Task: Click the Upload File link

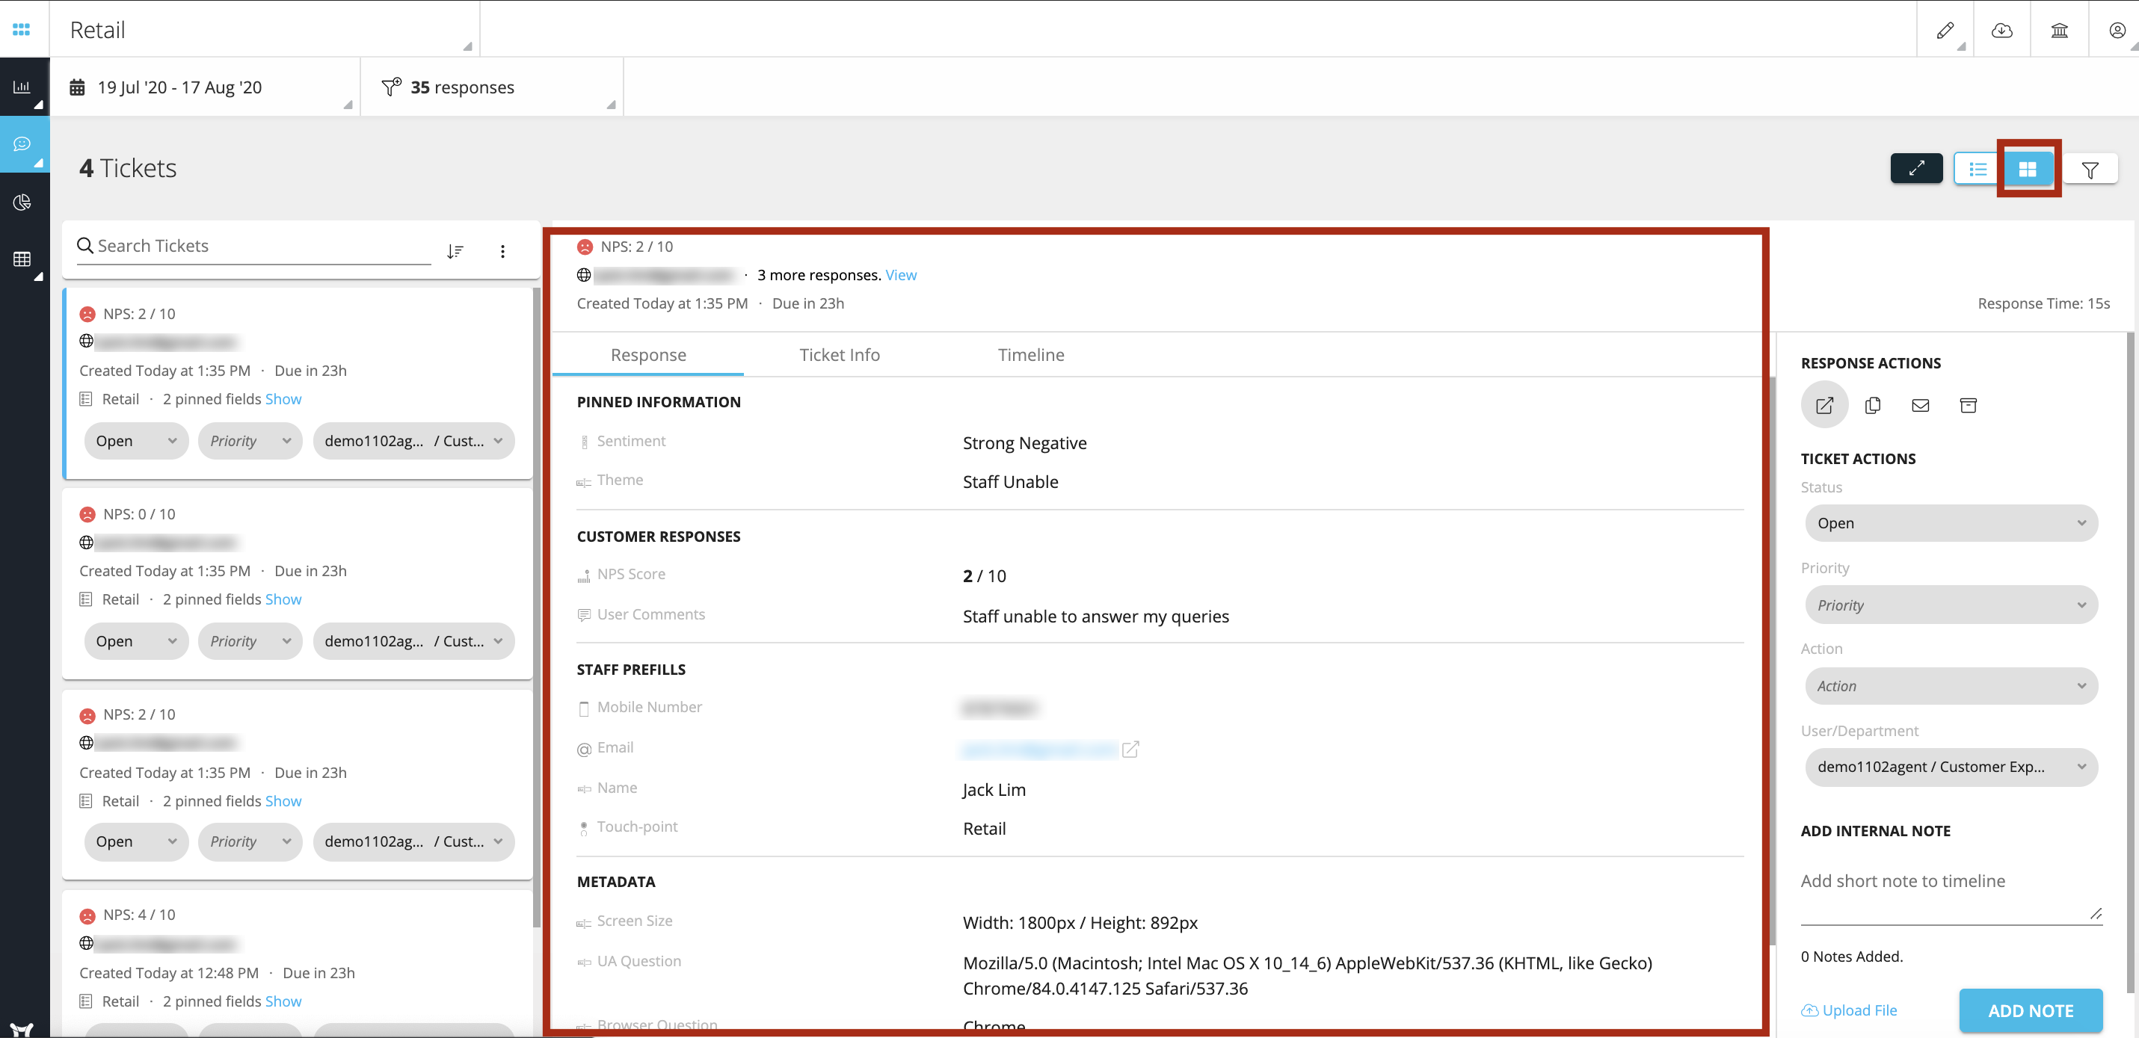Action: pos(1849,1010)
